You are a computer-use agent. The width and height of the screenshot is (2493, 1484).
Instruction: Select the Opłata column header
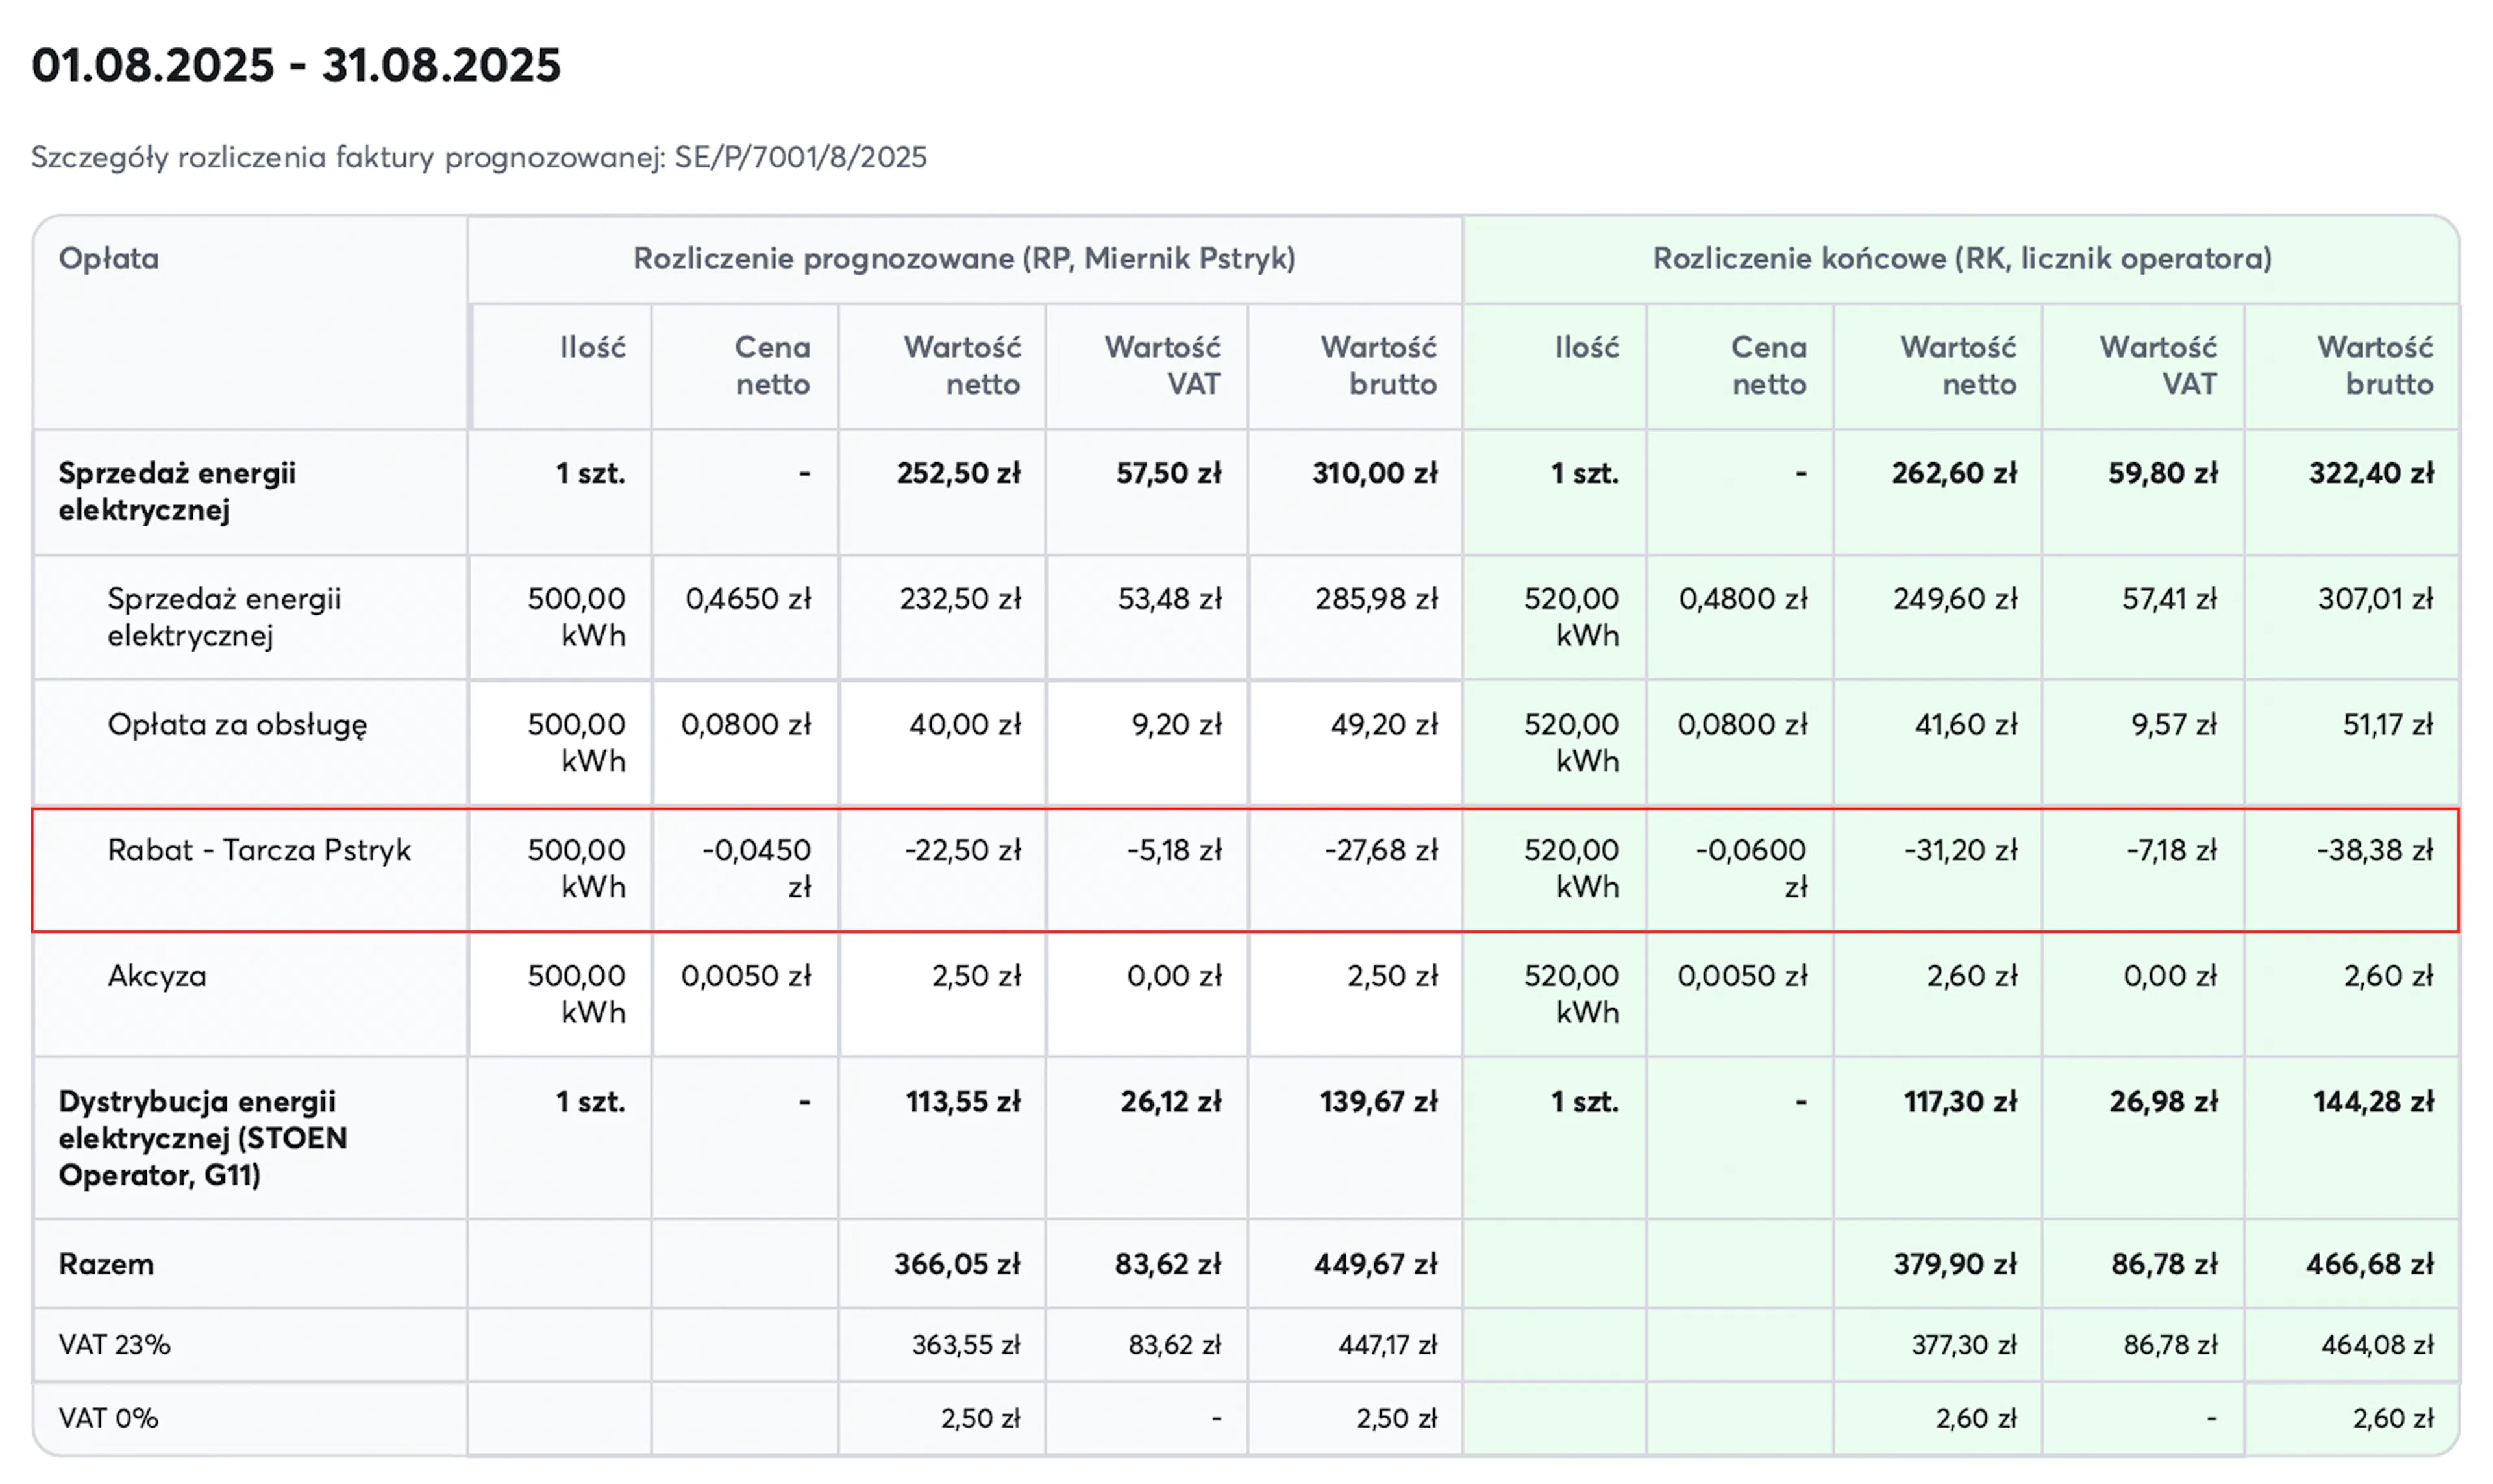point(109,259)
